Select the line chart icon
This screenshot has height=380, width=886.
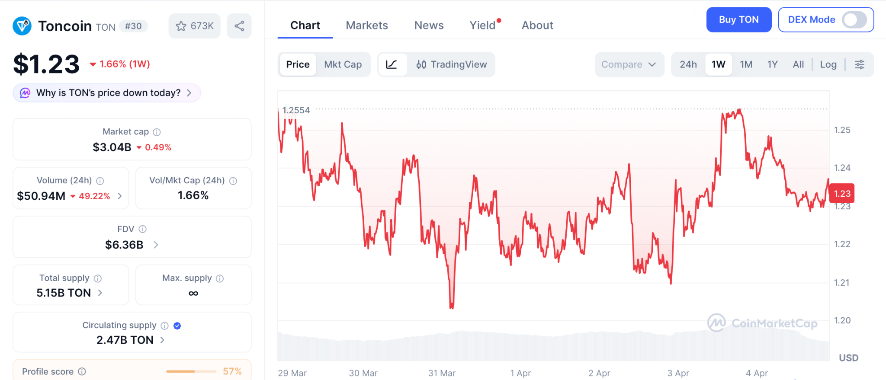(392, 64)
